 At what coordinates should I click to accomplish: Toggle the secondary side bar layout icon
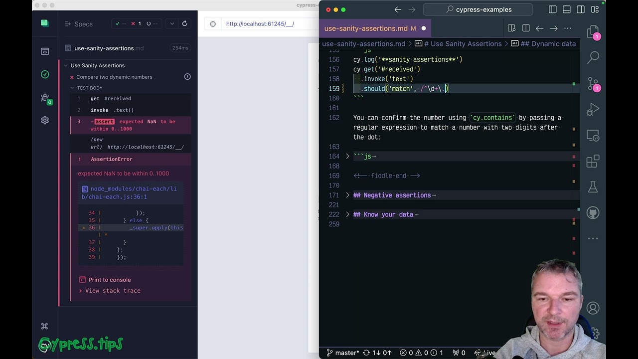click(x=581, y=9)
